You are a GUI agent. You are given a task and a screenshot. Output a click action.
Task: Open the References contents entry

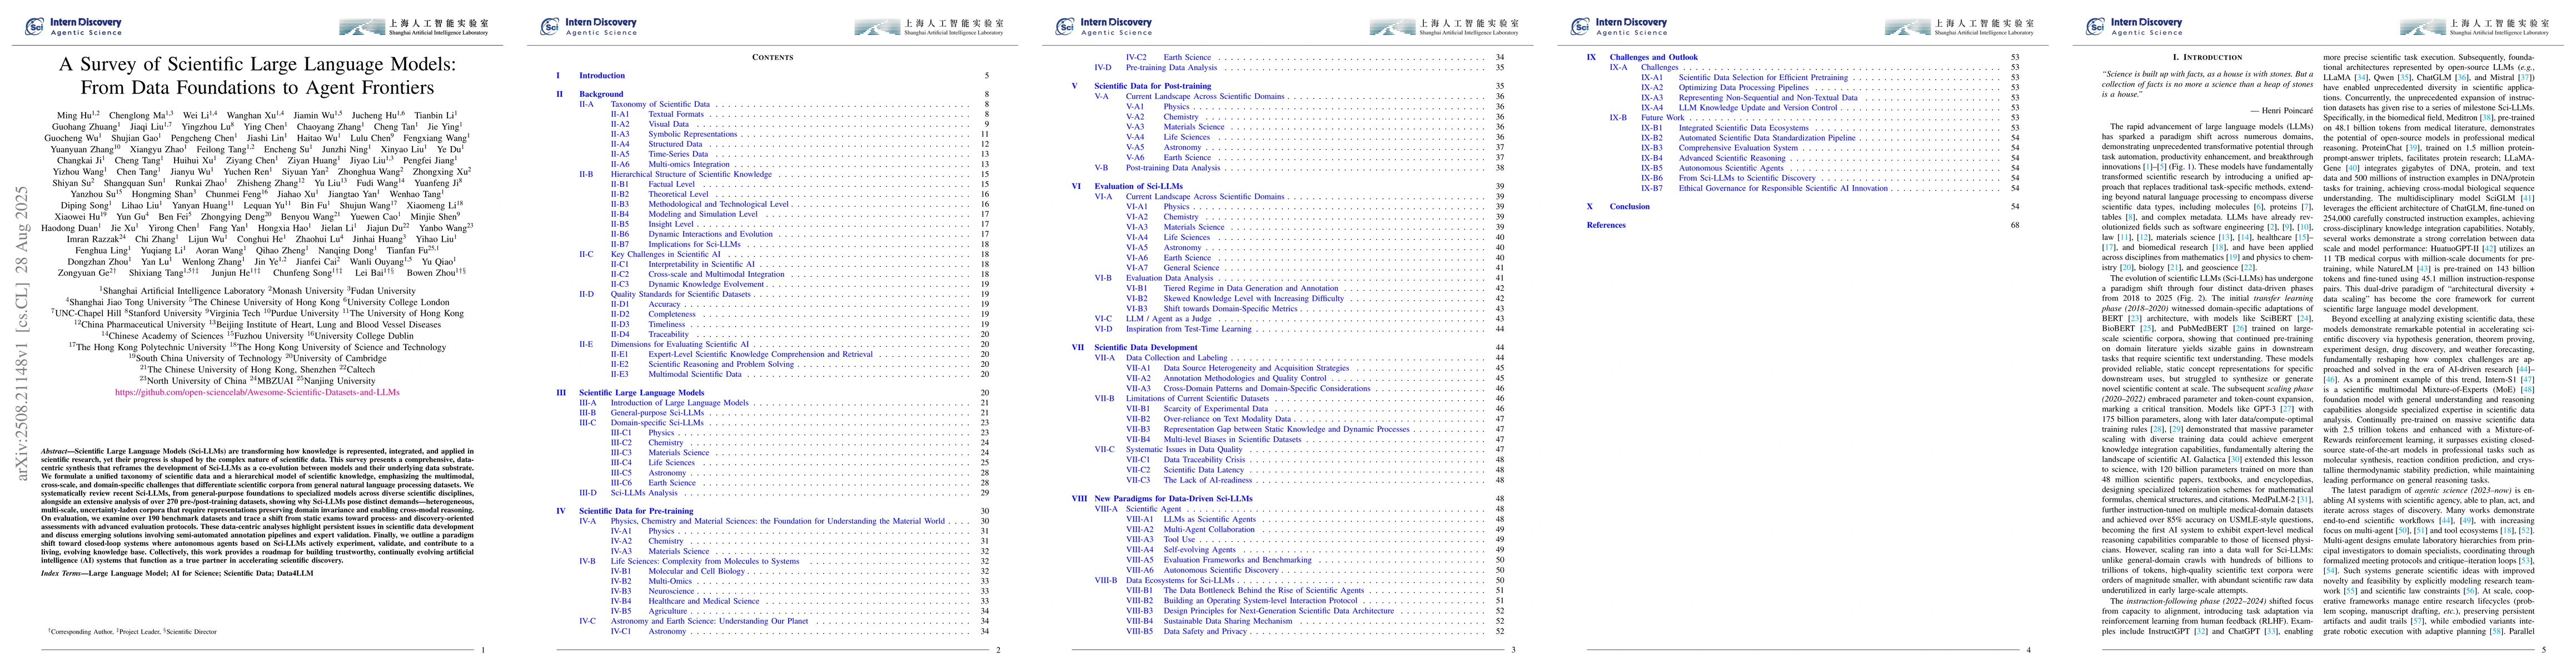(x=1606, y=225)
